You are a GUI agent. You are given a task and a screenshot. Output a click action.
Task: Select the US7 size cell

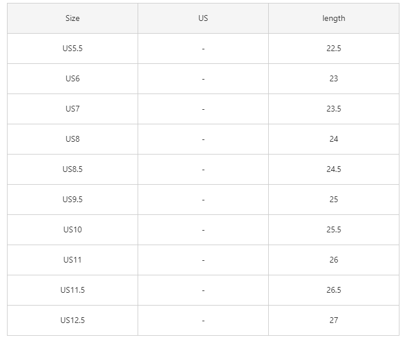pos(73,109)
